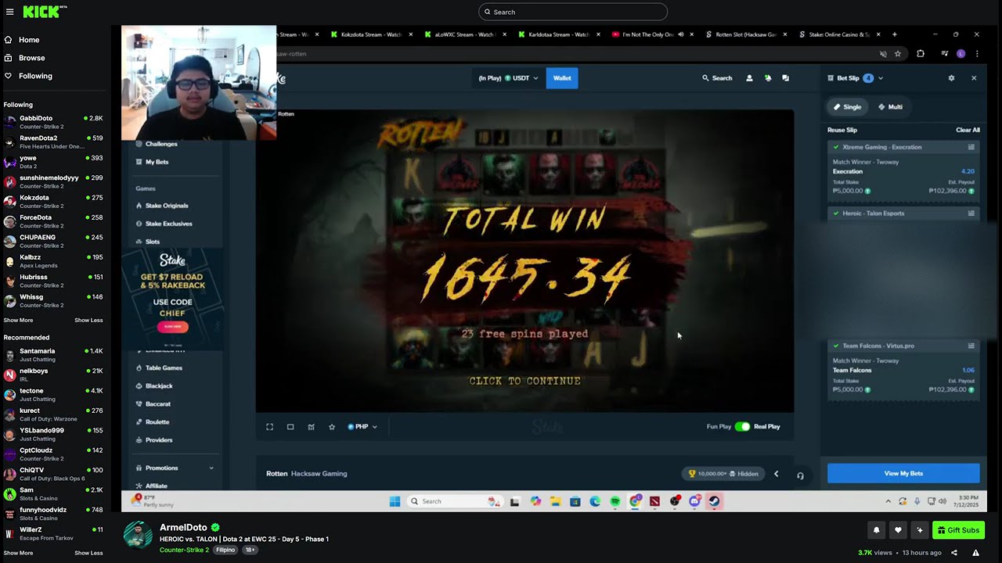1002x563 pixels.
Task: Select Multi bet mode
Action: coord(890,107)
